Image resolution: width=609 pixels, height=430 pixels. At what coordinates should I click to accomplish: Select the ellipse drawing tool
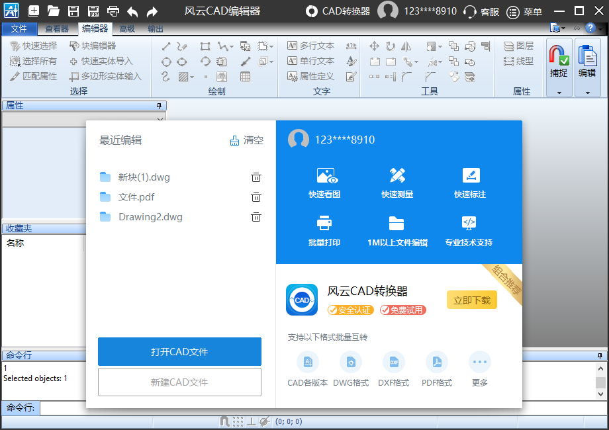click(x=182, y=62)
